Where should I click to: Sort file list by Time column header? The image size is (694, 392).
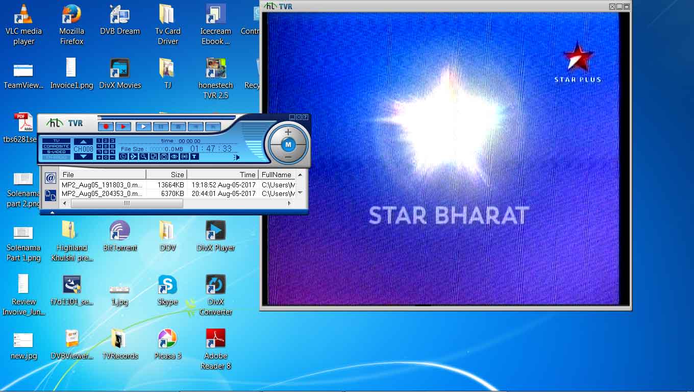pyautogui.click(x=222, y=175)
